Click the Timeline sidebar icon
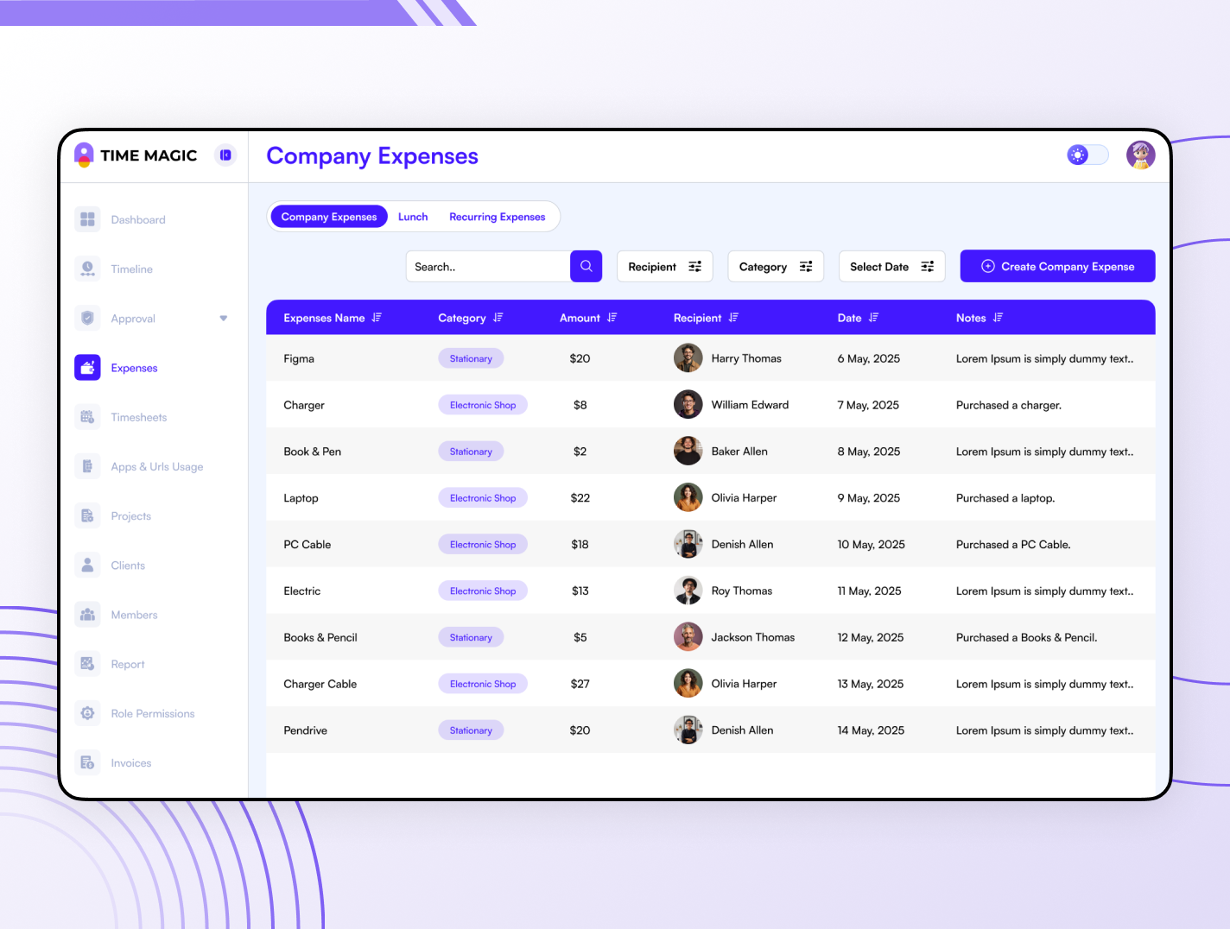The width and height of the screenshot is (1230, 929). click(x=87, y=269)
